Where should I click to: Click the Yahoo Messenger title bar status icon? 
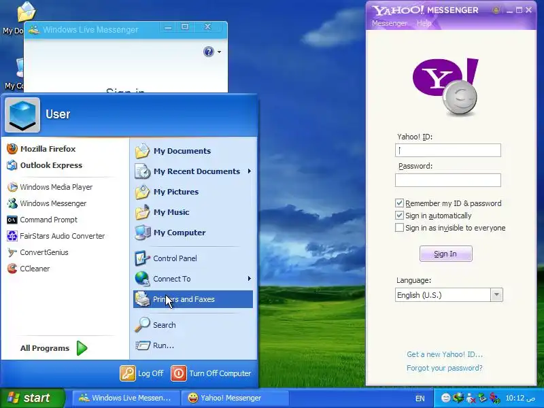496,10
